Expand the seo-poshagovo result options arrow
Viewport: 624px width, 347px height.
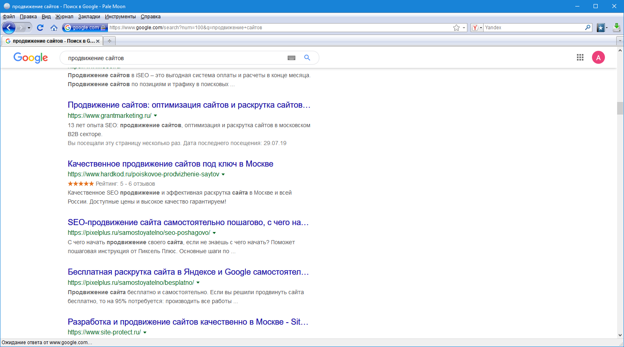click(x=214, y=233)
